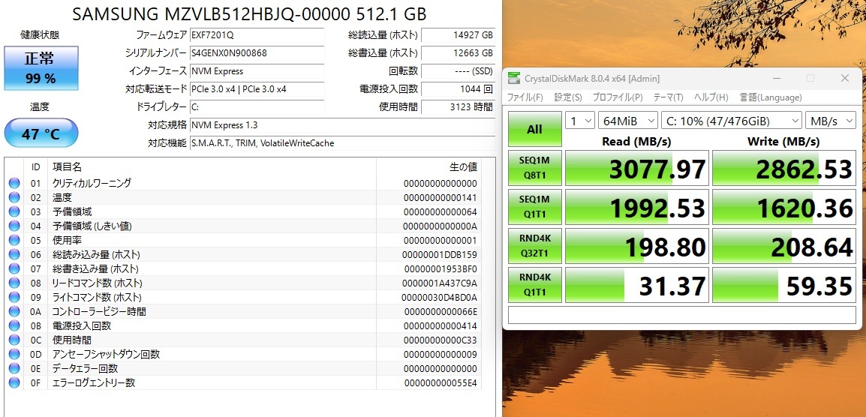
Task: Click the RND4K Q32T1 read result 198.80
Action: (x=637, y=246)
